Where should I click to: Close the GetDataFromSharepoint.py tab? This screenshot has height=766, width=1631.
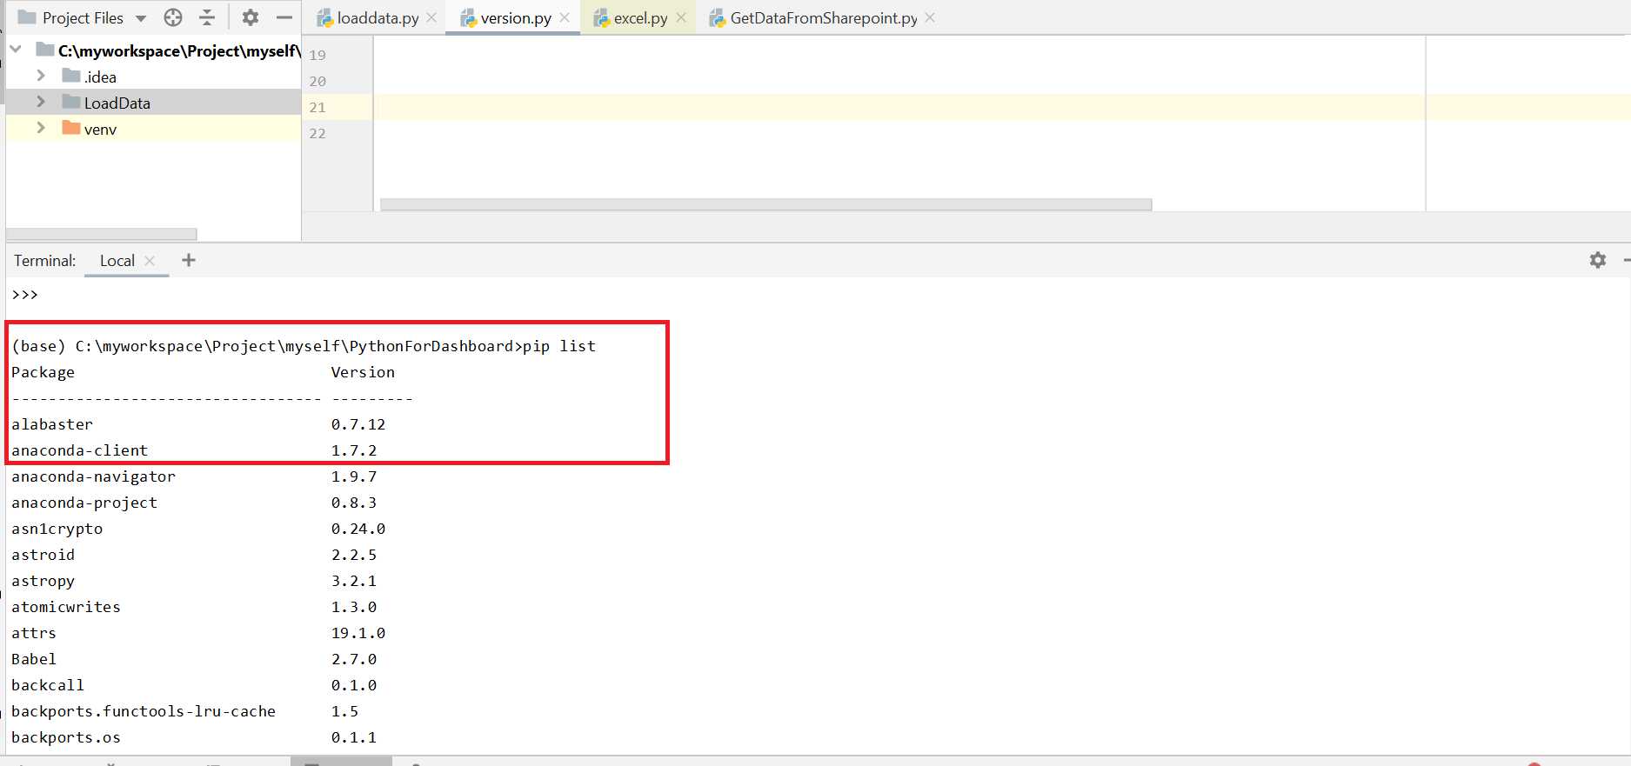coord(930,17)
